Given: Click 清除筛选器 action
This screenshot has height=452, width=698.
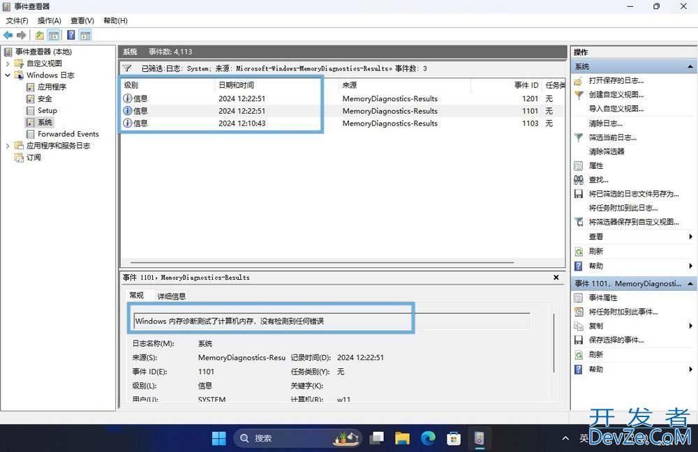Looking at the screenshot, I should tap(607, 151).
